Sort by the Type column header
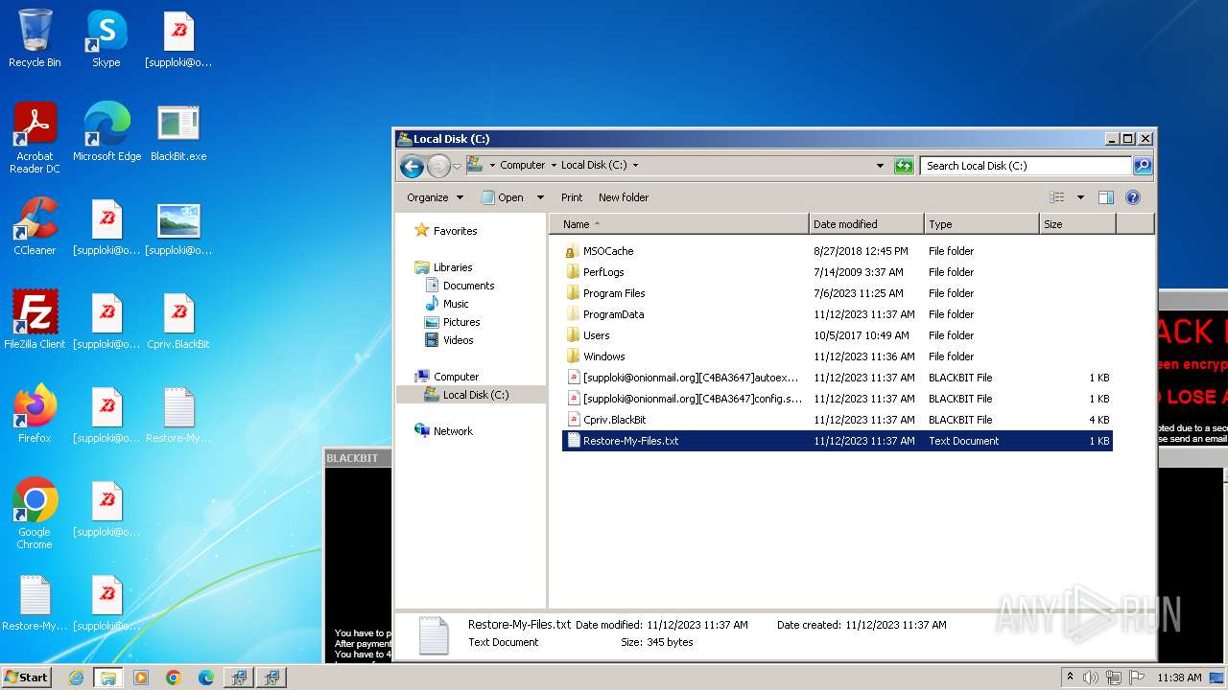Screen dimensions: 1228x690 pos(981,224)
